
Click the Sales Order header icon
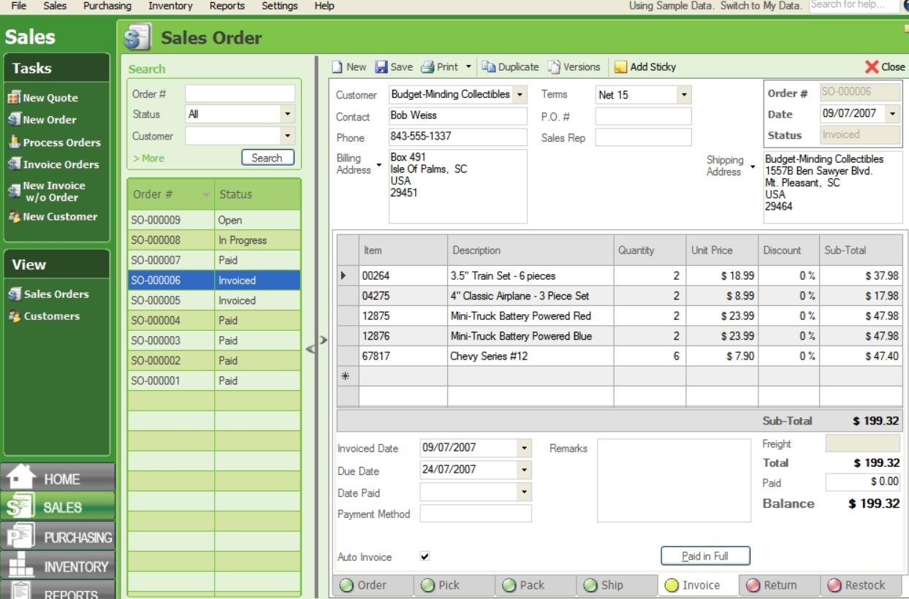pos(137,37)
